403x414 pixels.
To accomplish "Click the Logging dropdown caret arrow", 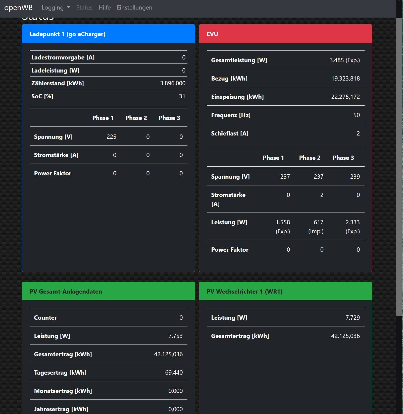I will [x=69, y=8].
